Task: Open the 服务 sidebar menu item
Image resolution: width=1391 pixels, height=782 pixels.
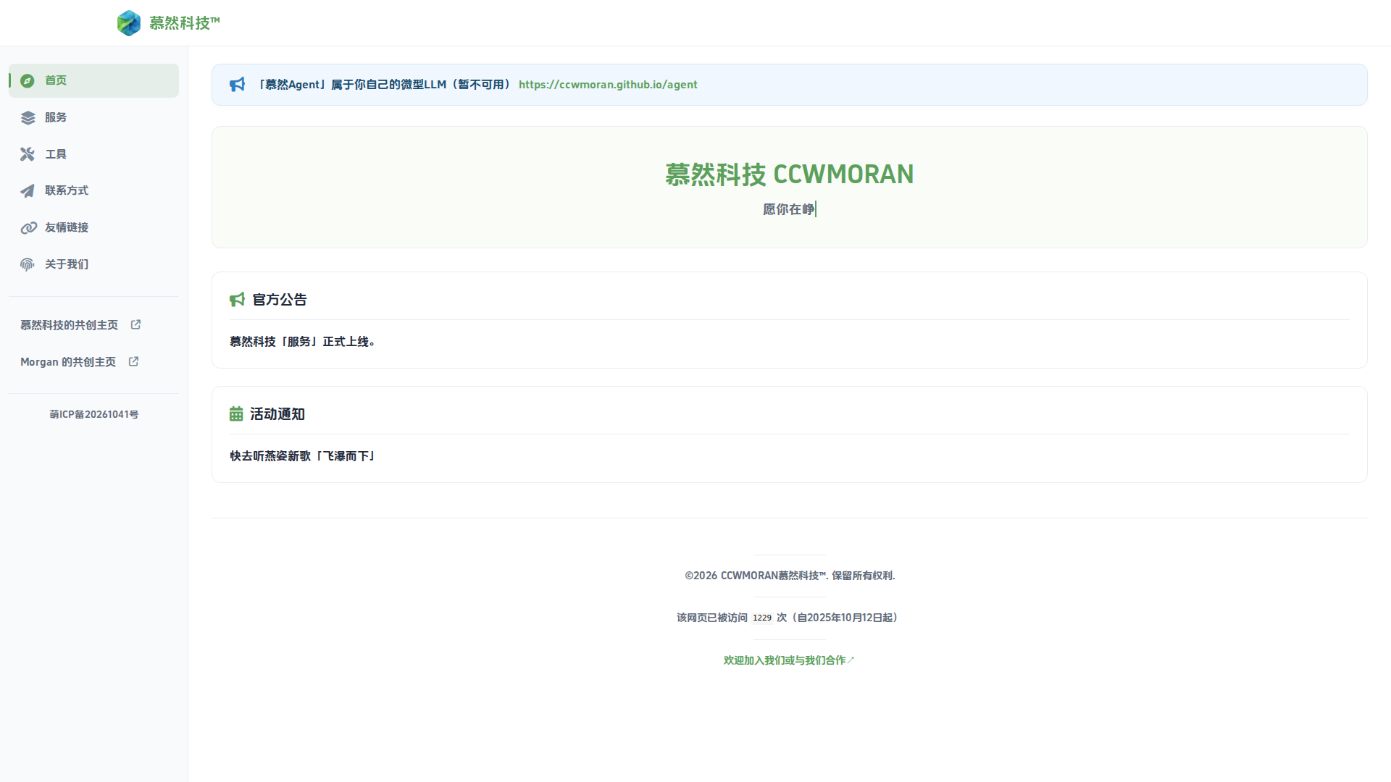Action: coord(56,117)
